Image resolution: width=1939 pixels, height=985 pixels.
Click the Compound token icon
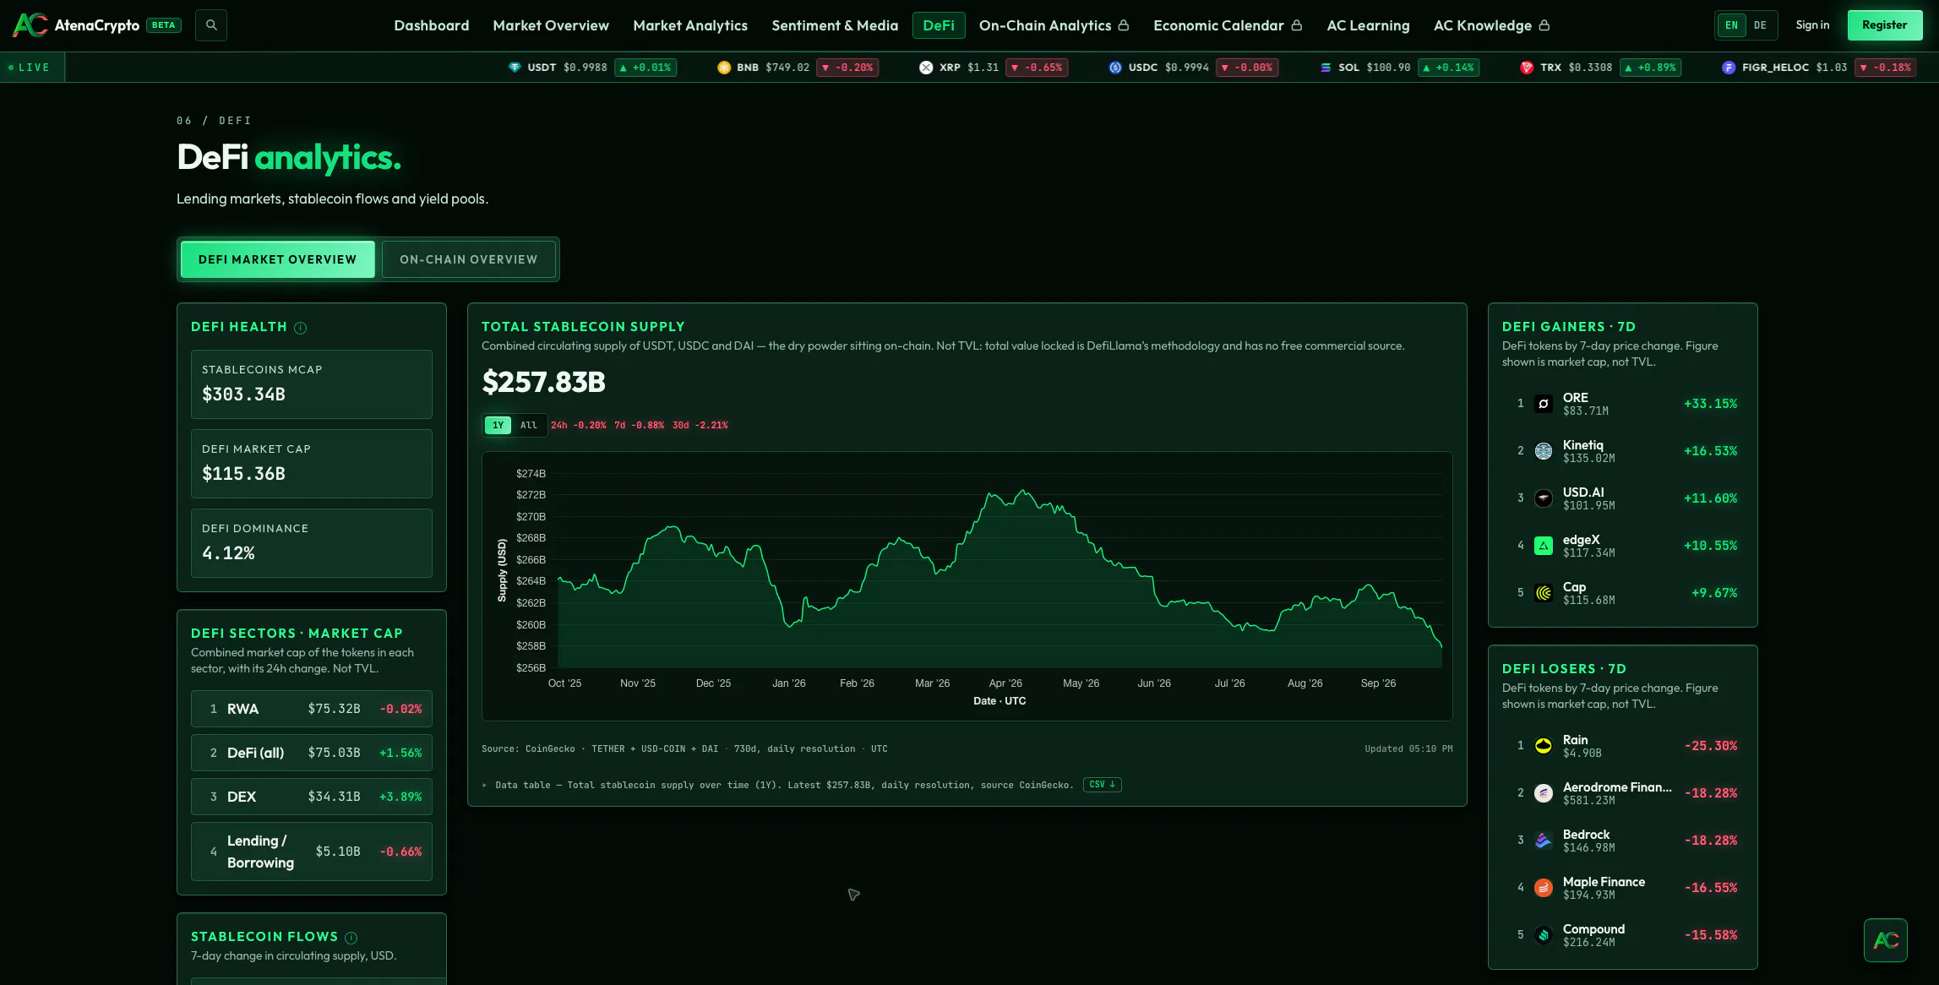click(1544, 935)
